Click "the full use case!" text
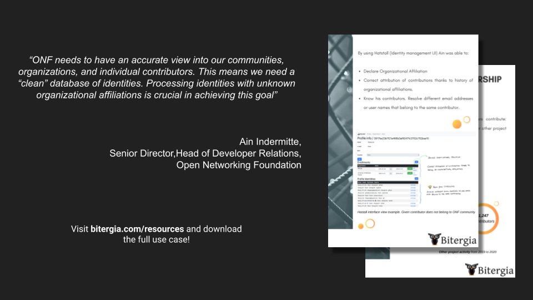Viewport: 533px width, 300px height. click(157, 239)
